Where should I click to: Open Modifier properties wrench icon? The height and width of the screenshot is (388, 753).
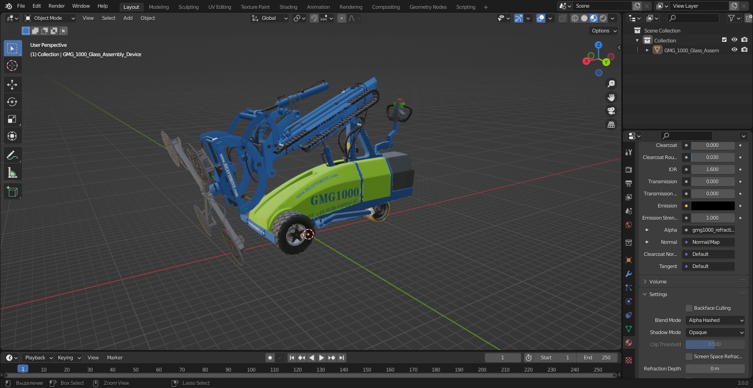(x=628, y=274)
